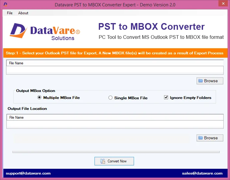Click the 'Output MBox Option' group label
This screenshot has height=180, width=230.
click(36, 91)
